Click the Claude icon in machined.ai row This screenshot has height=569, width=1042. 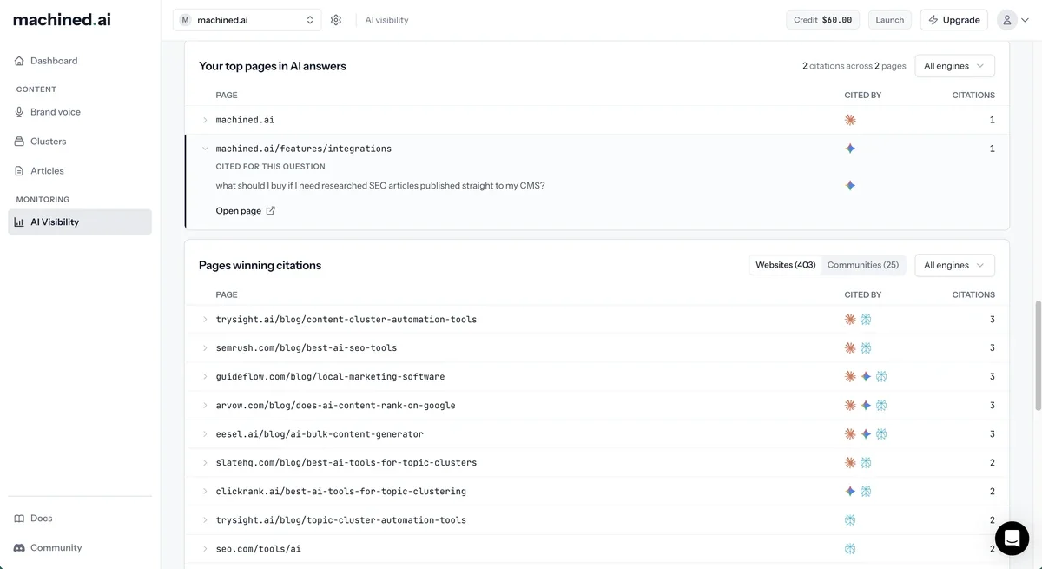click(850, 120)
